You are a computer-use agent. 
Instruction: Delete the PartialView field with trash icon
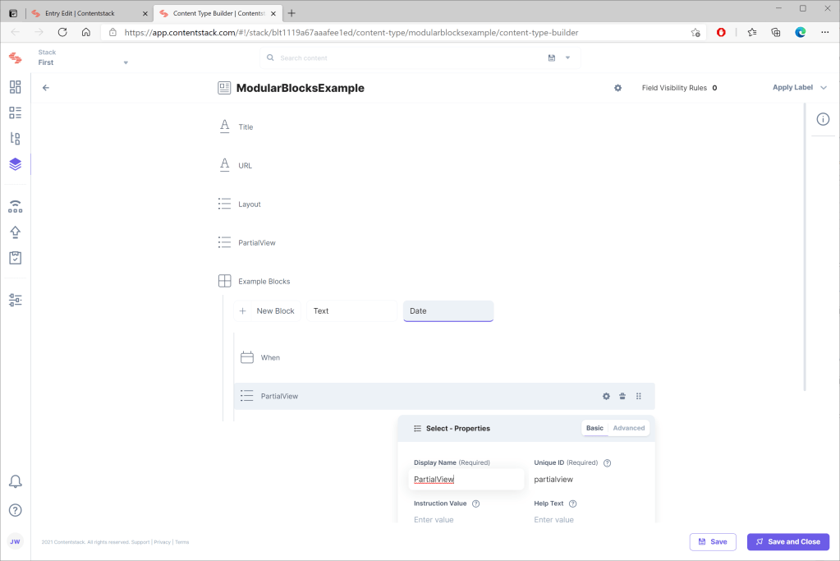(622, 396)
